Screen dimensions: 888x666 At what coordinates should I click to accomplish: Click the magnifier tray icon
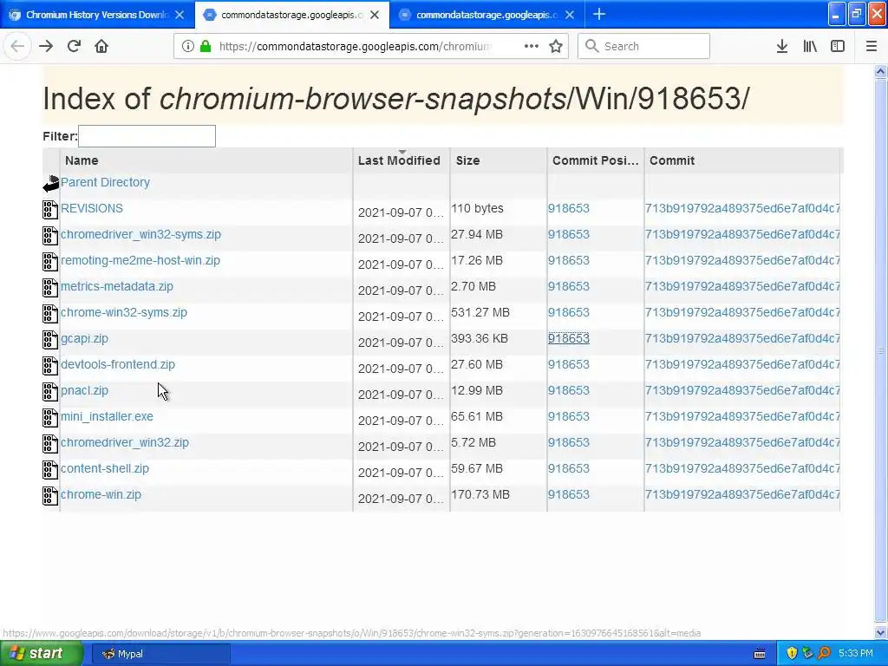pos(824,654)
